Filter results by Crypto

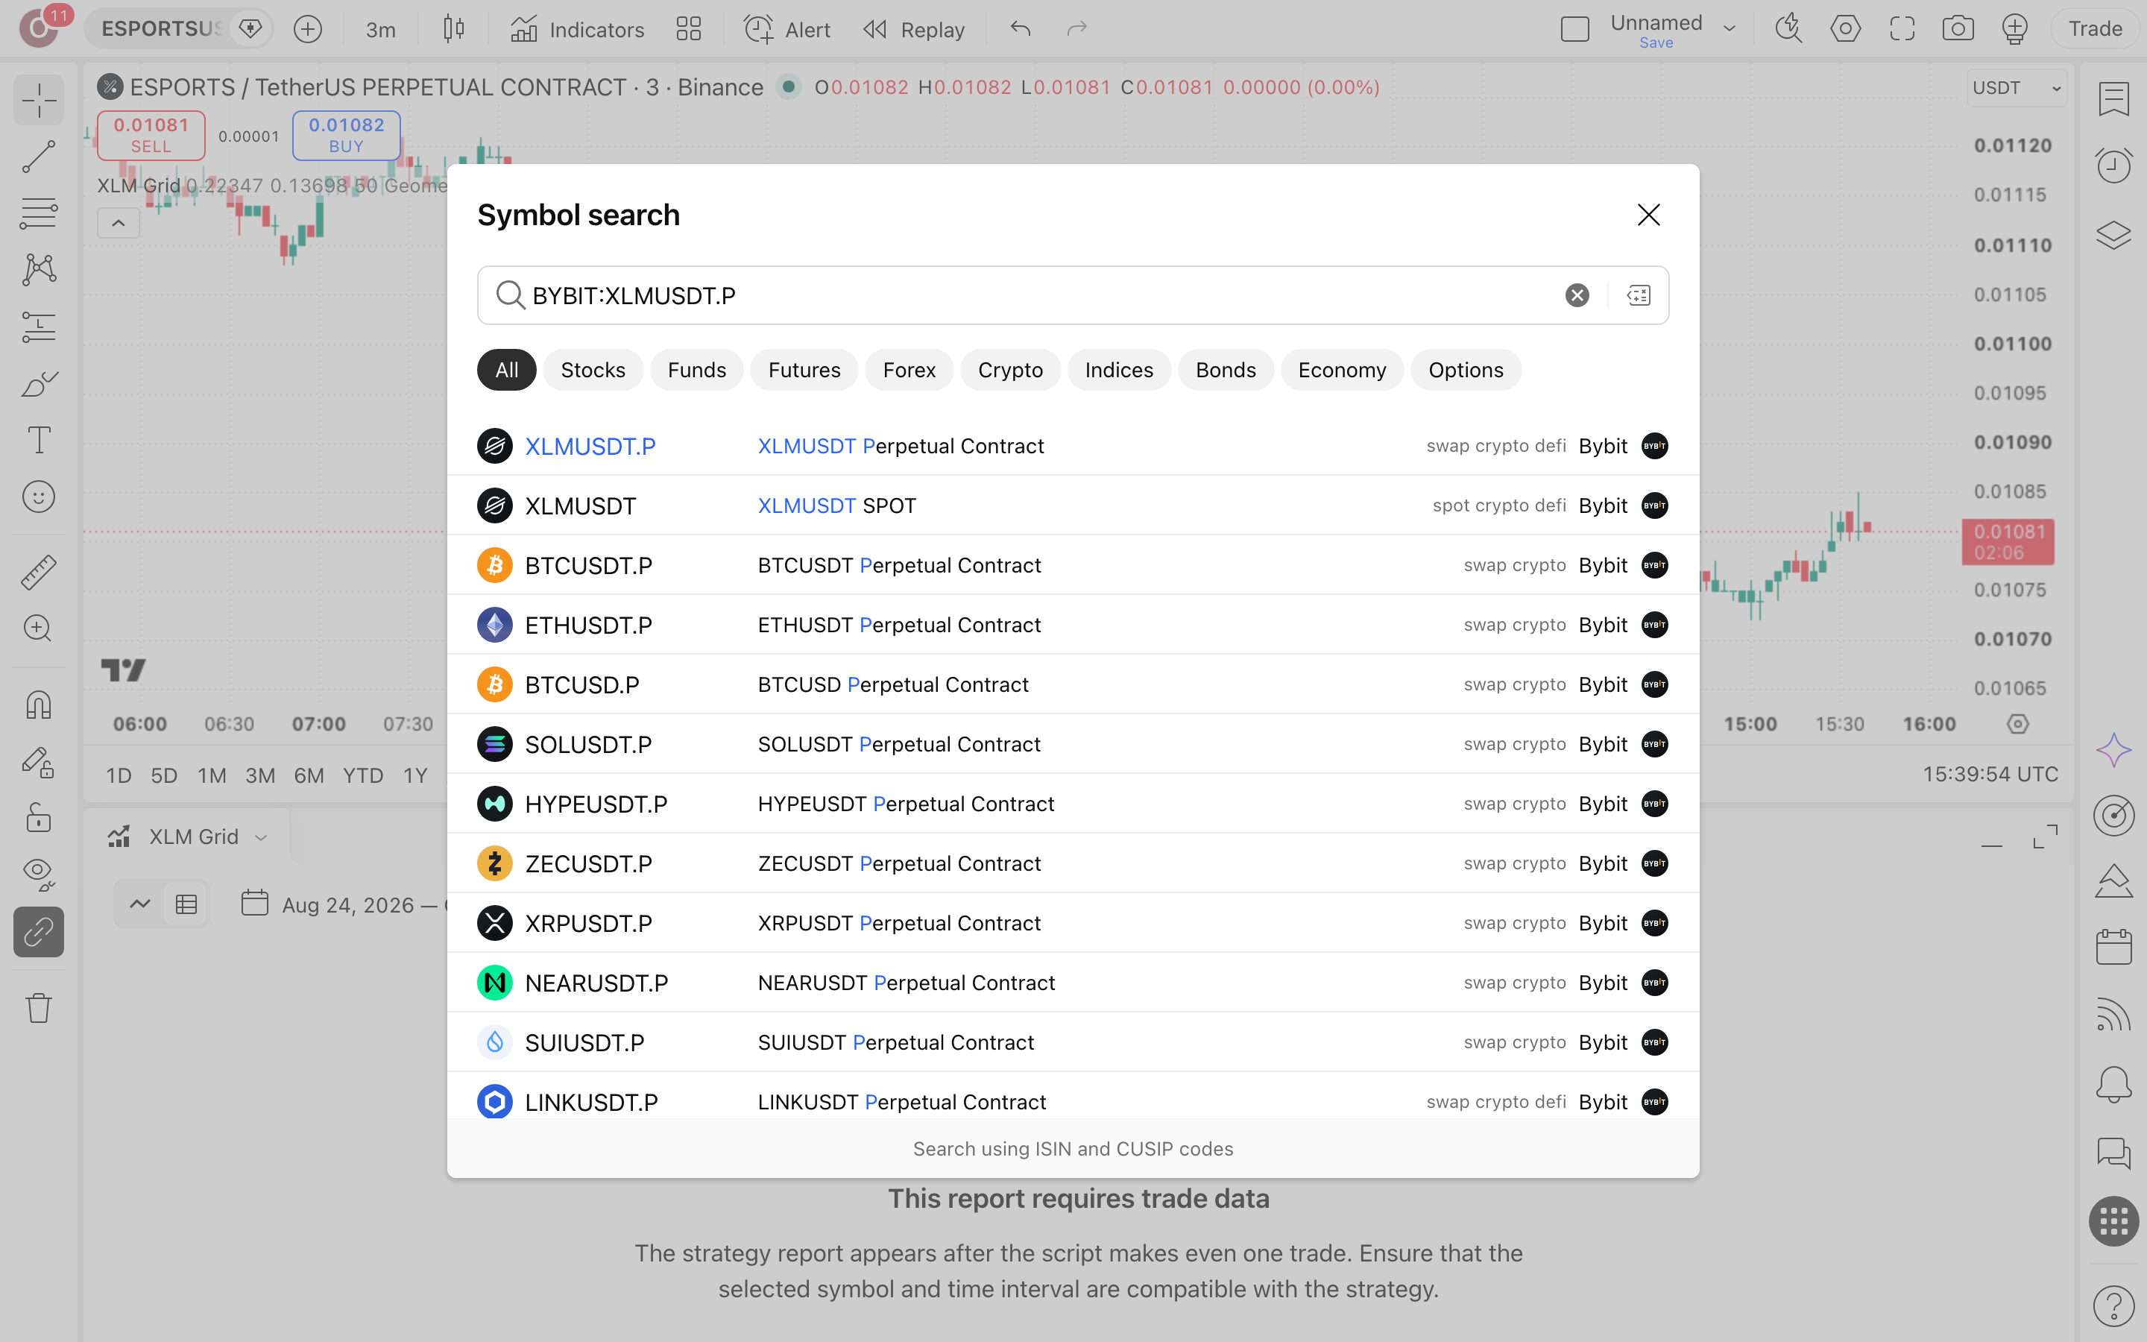pyautogui.click(x=1009, y=370)
